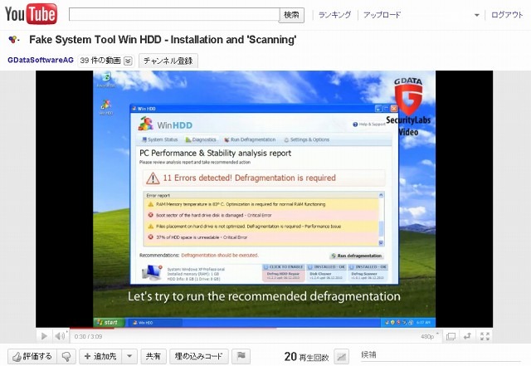Select Run Defragmentation tab in WinHDD
This screenshot has height=366, width=531.
pos(250,139)
